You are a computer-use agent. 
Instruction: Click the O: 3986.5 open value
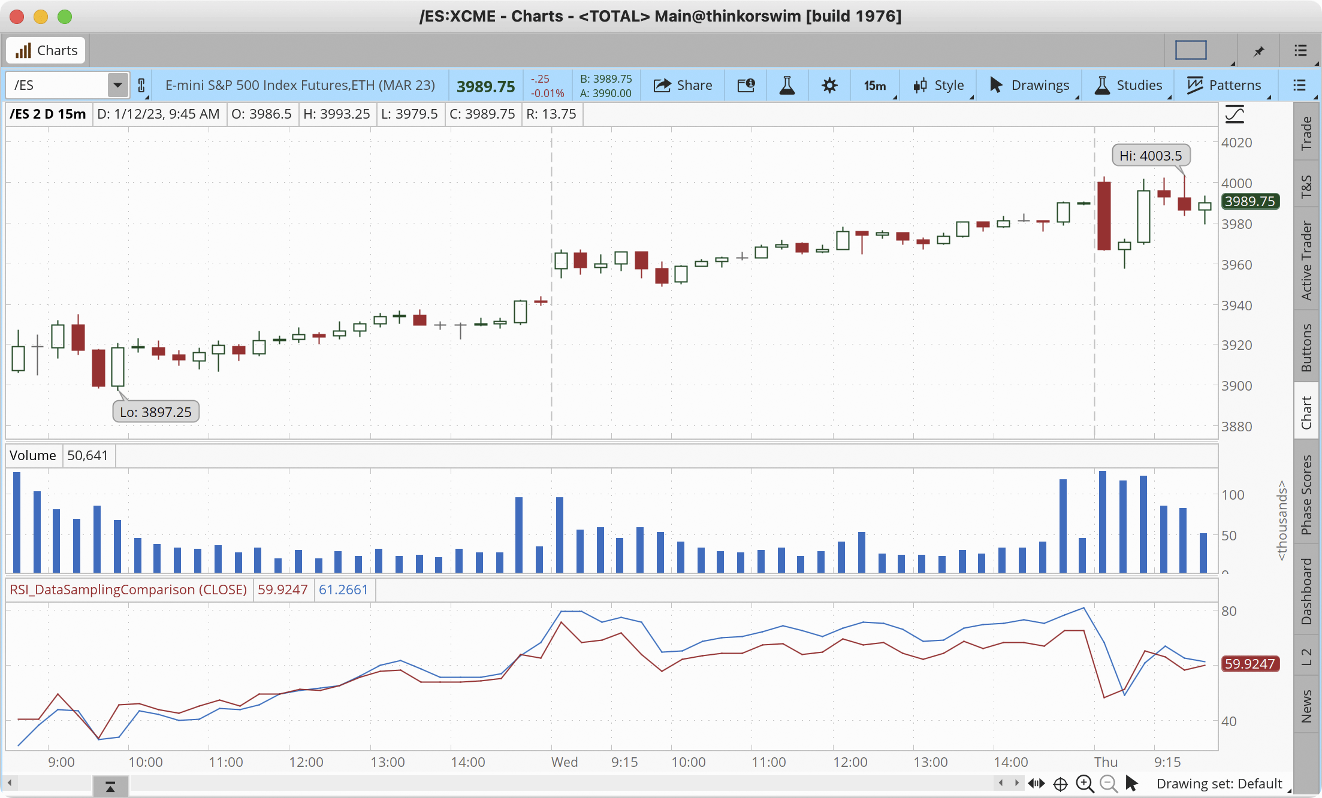pos(261,114)
